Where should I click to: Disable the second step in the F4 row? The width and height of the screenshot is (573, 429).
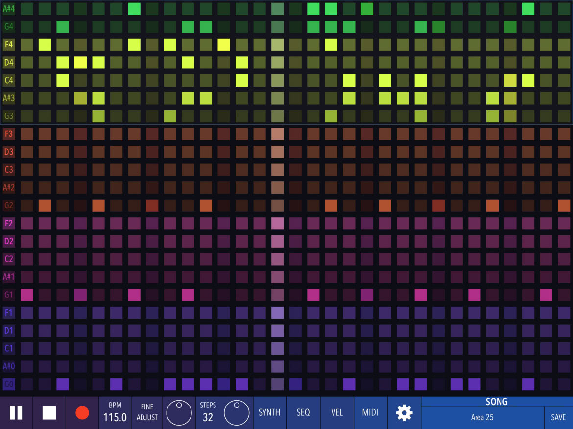45,45
